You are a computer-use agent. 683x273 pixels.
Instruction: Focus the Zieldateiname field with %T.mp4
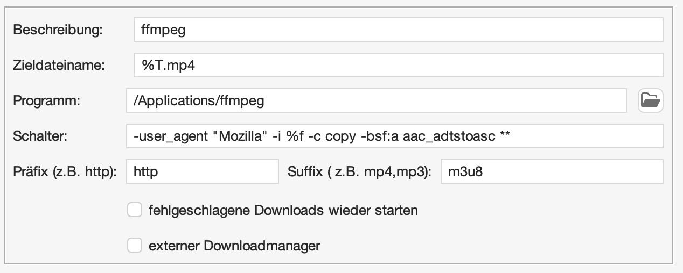[398, 65]
